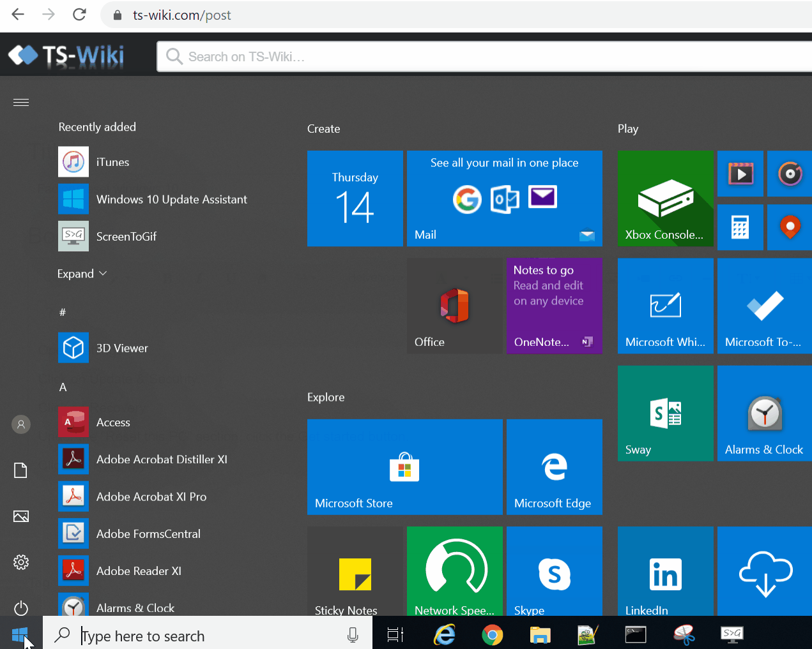This screenshot has height=649, width=812.
Task: Click the Search on TS-Wiki field
Action: pos(484,57)
